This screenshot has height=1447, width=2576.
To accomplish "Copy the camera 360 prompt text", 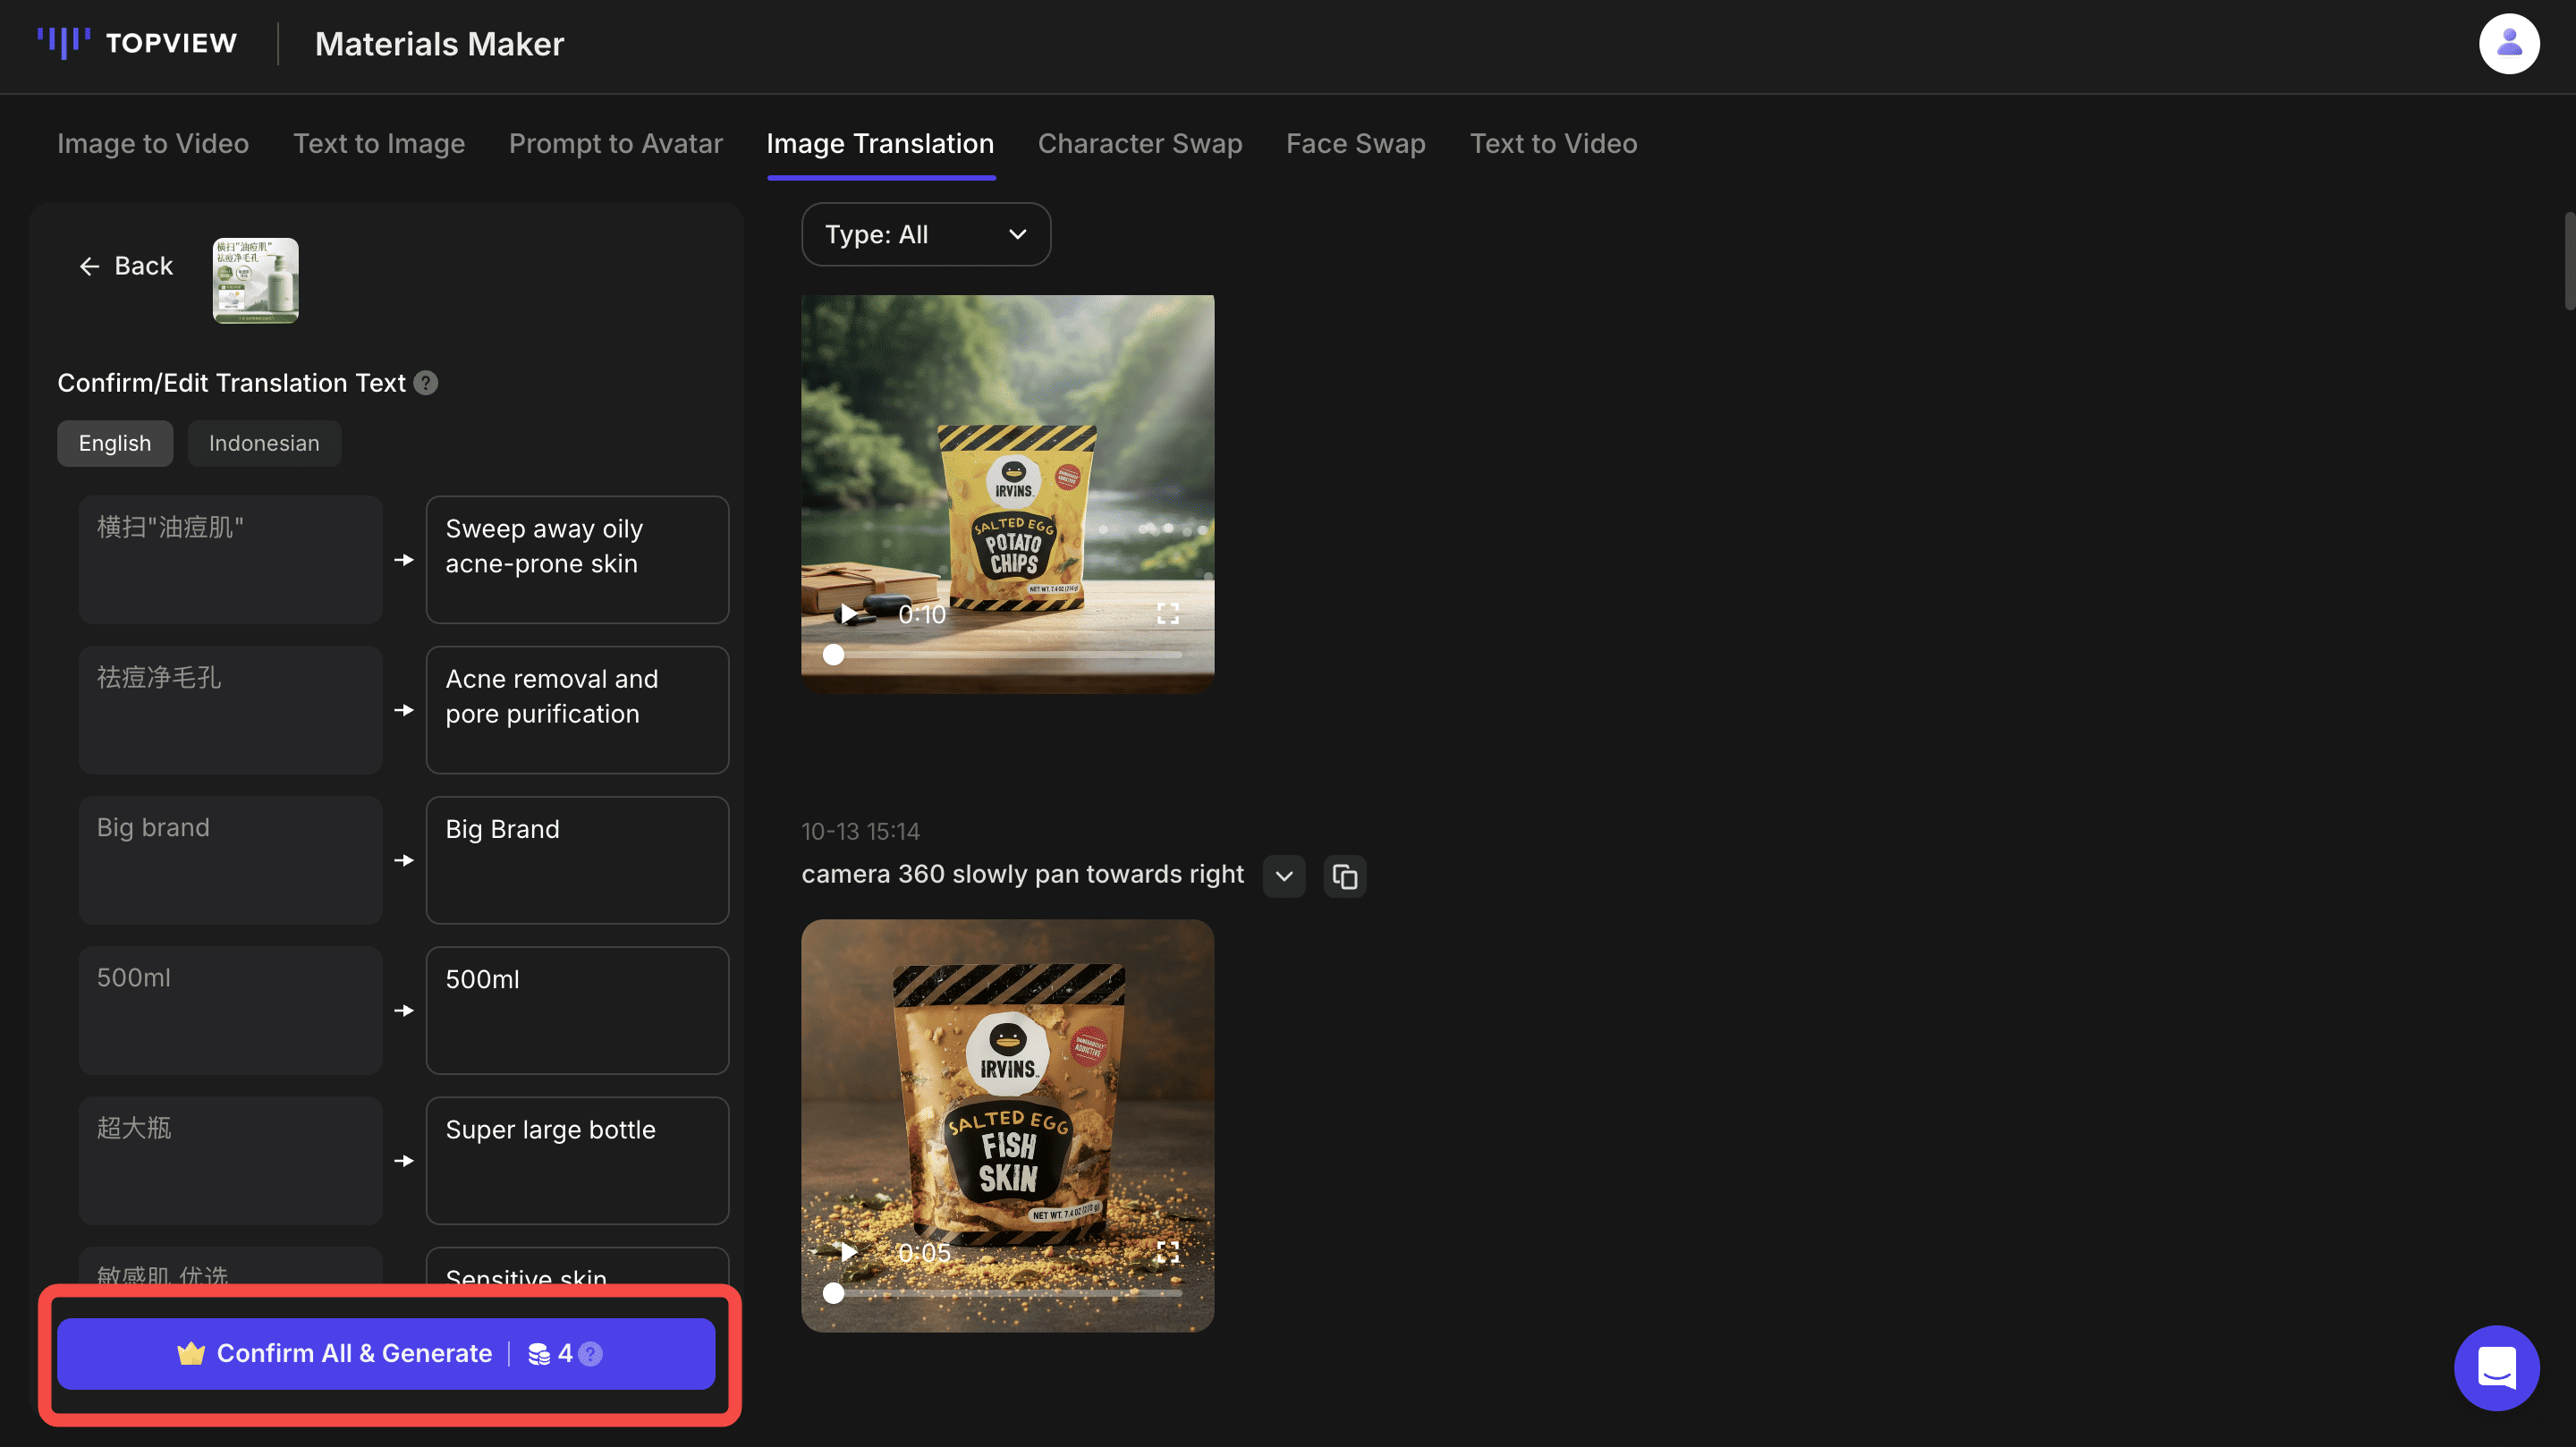I will point(1344,877).
